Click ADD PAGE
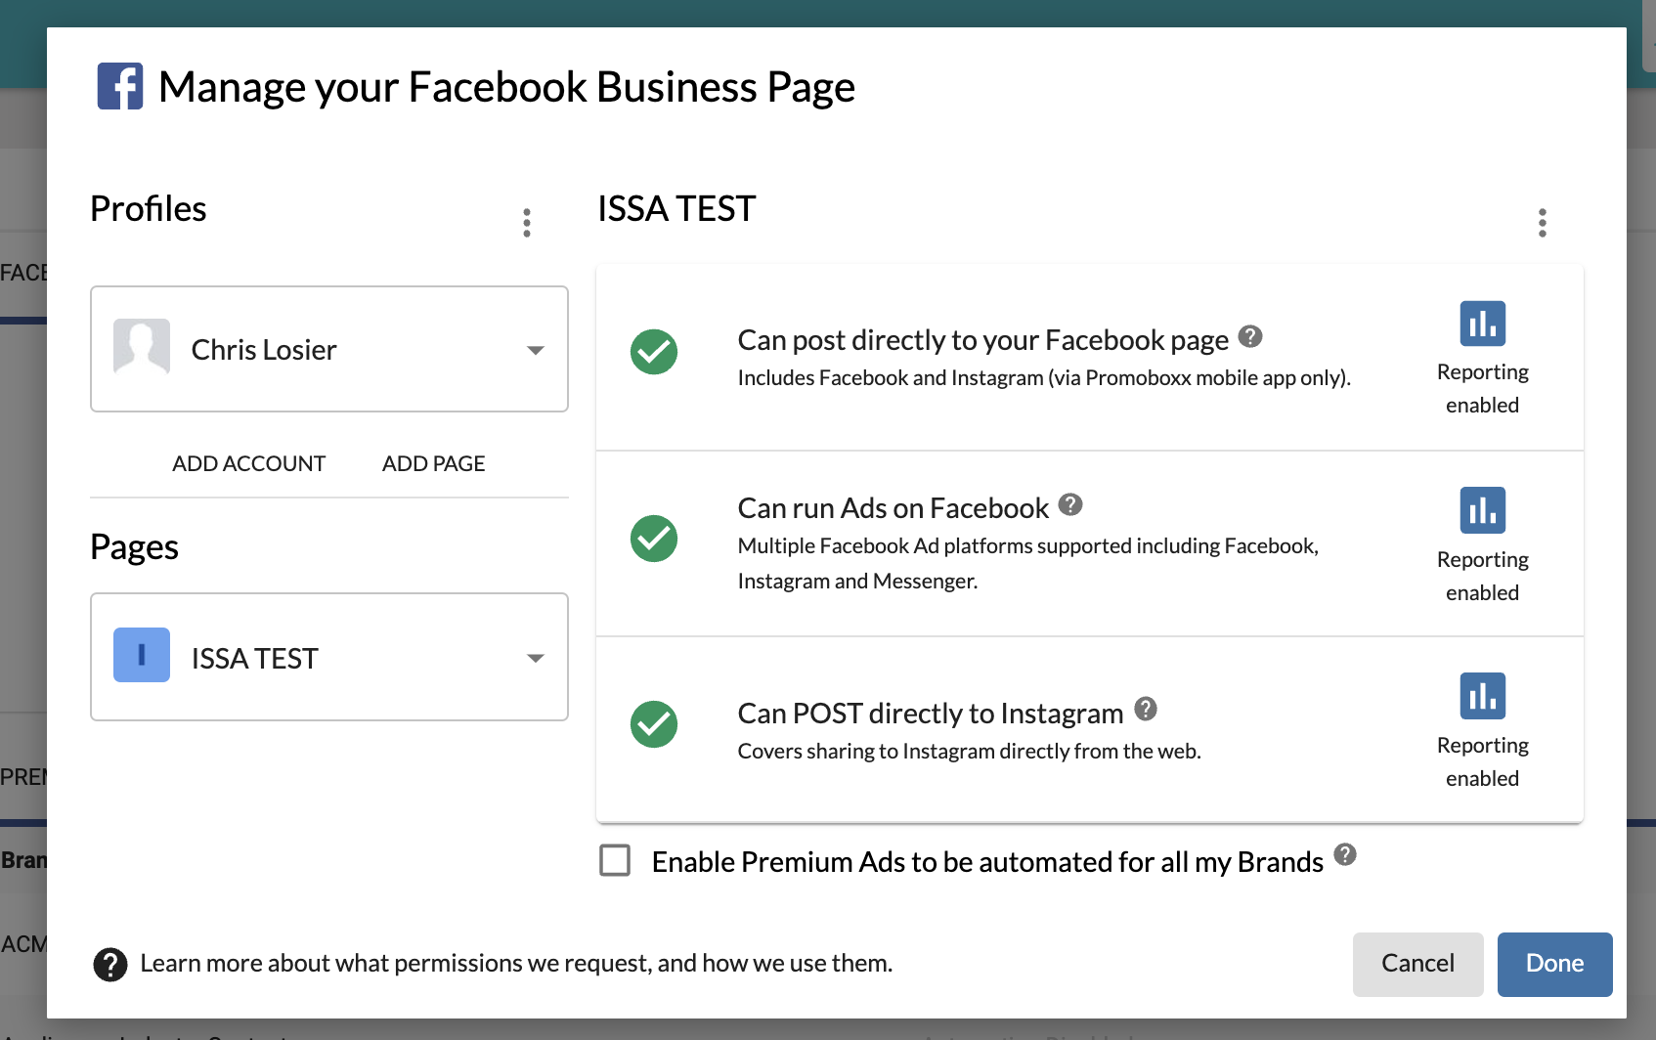1656x1040 pixels. (x=433, y=464)
